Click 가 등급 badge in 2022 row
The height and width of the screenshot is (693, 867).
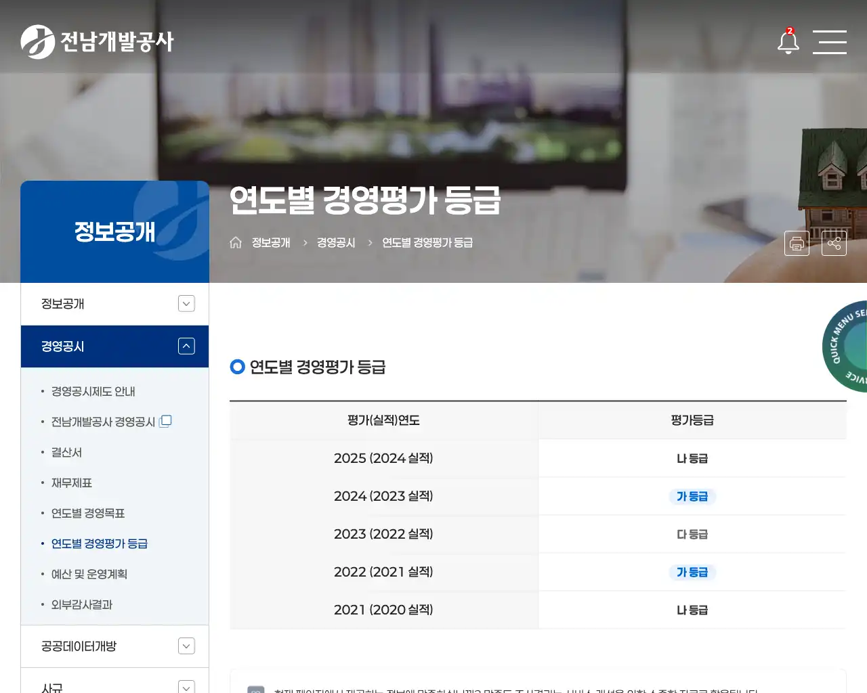(692, 572)
